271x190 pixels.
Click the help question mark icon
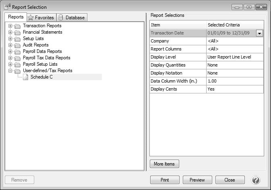click(x=255, y=180)
